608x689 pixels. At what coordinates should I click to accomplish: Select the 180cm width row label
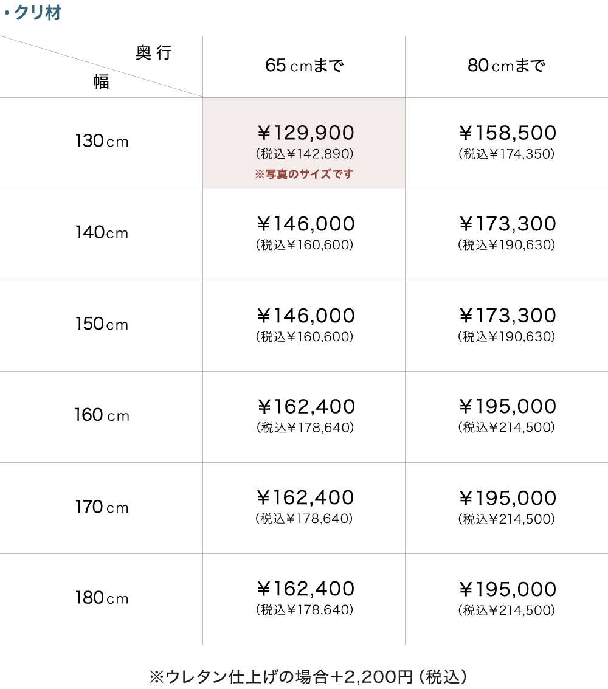point(102,598)
